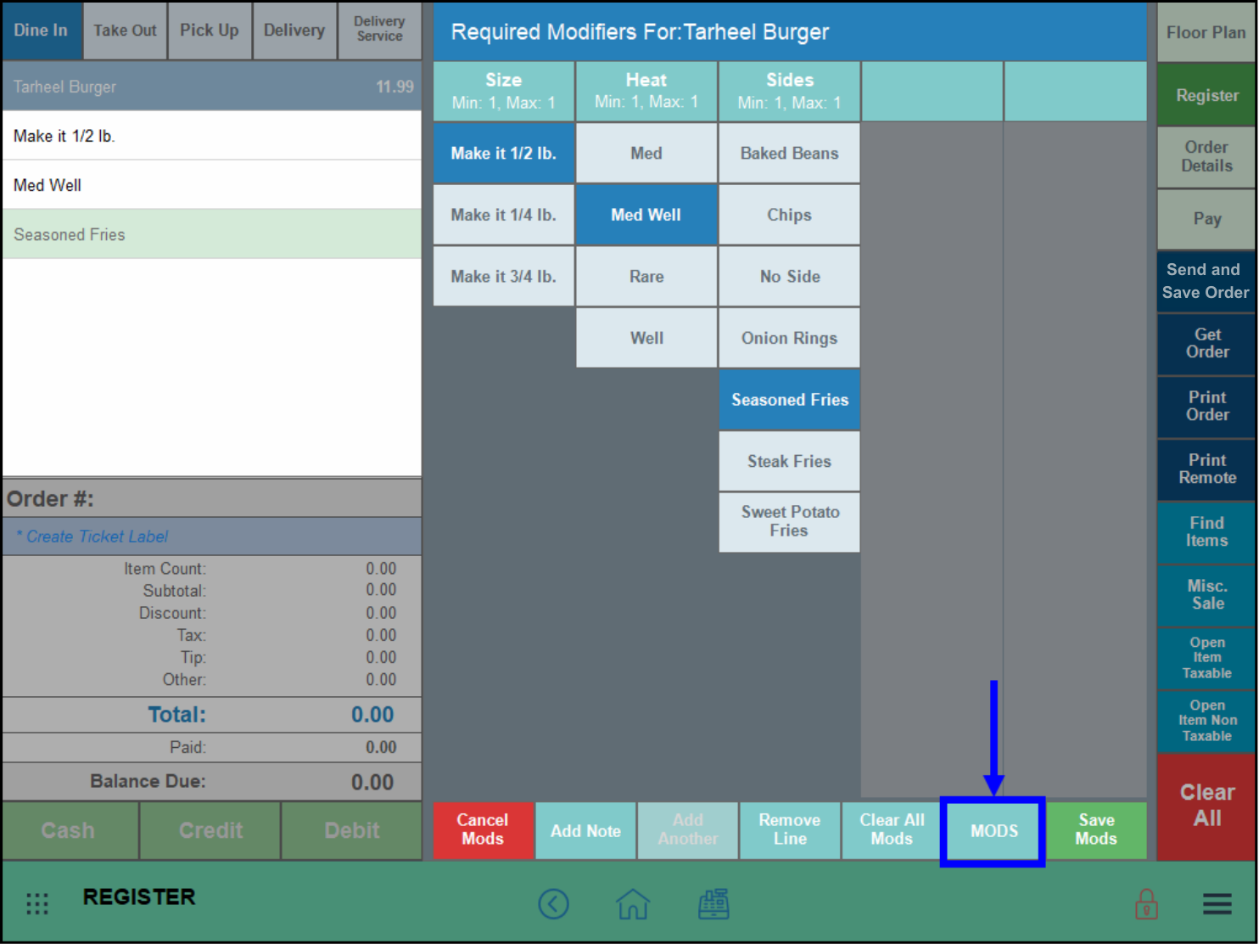The width and height of the screenshot is (1259, 944).
Task: Open the home icon in the bottom bar
Action: pyautogui.click(x=633, y=903)
